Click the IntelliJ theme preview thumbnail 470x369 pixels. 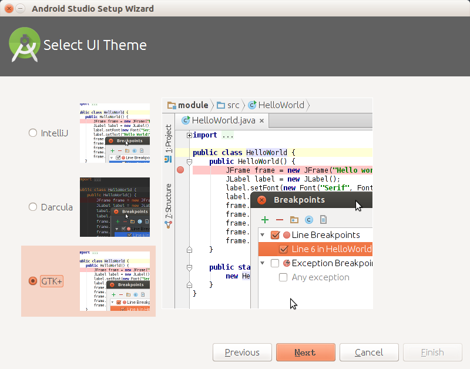click(x=115, y=133)
